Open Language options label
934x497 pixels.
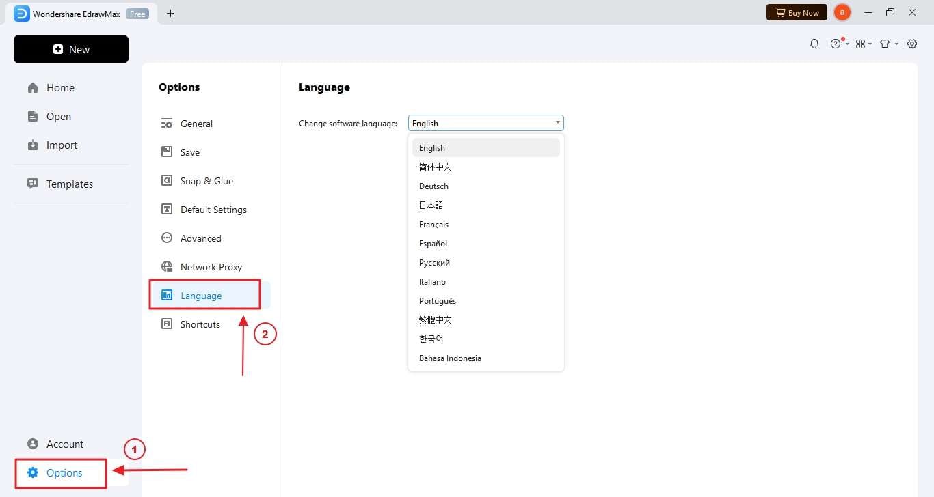pos(201,296)
